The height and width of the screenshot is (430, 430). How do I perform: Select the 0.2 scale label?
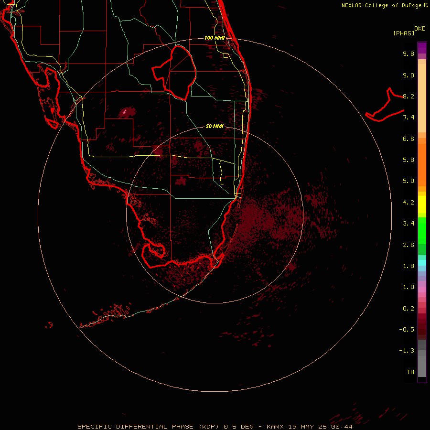(408, 309)
